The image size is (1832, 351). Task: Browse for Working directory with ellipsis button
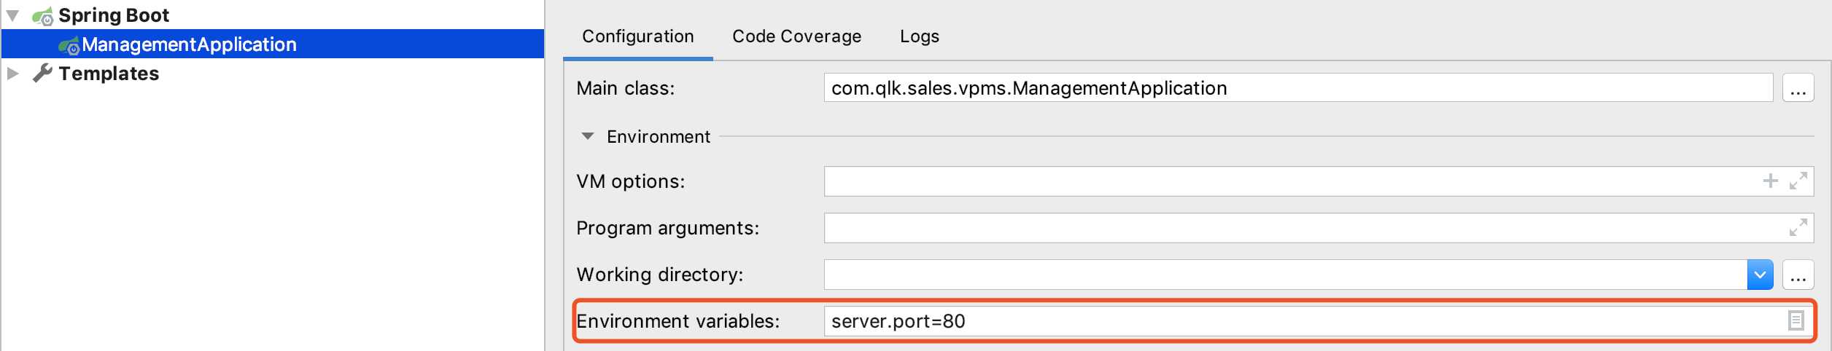pyautogui.click(x=1798, y=275)
